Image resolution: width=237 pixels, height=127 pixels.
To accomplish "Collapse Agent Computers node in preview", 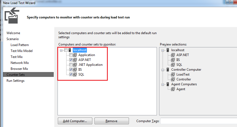I will tap(163, 84).
